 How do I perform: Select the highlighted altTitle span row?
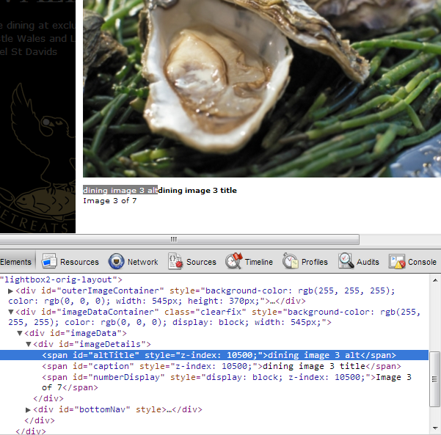tap(220, 355)
